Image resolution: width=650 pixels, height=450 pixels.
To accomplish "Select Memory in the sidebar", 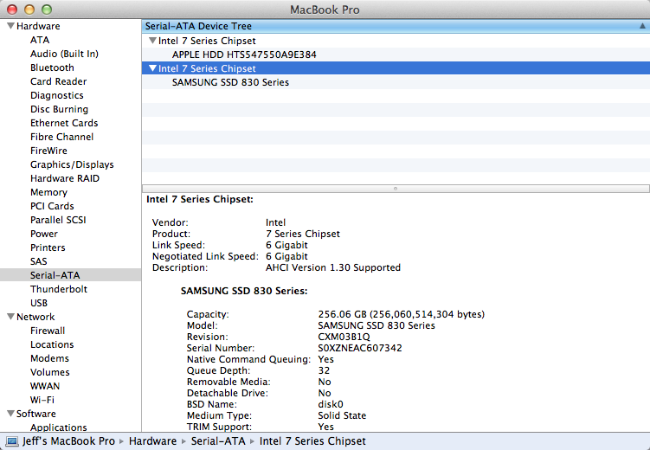I will coord(48,192).
